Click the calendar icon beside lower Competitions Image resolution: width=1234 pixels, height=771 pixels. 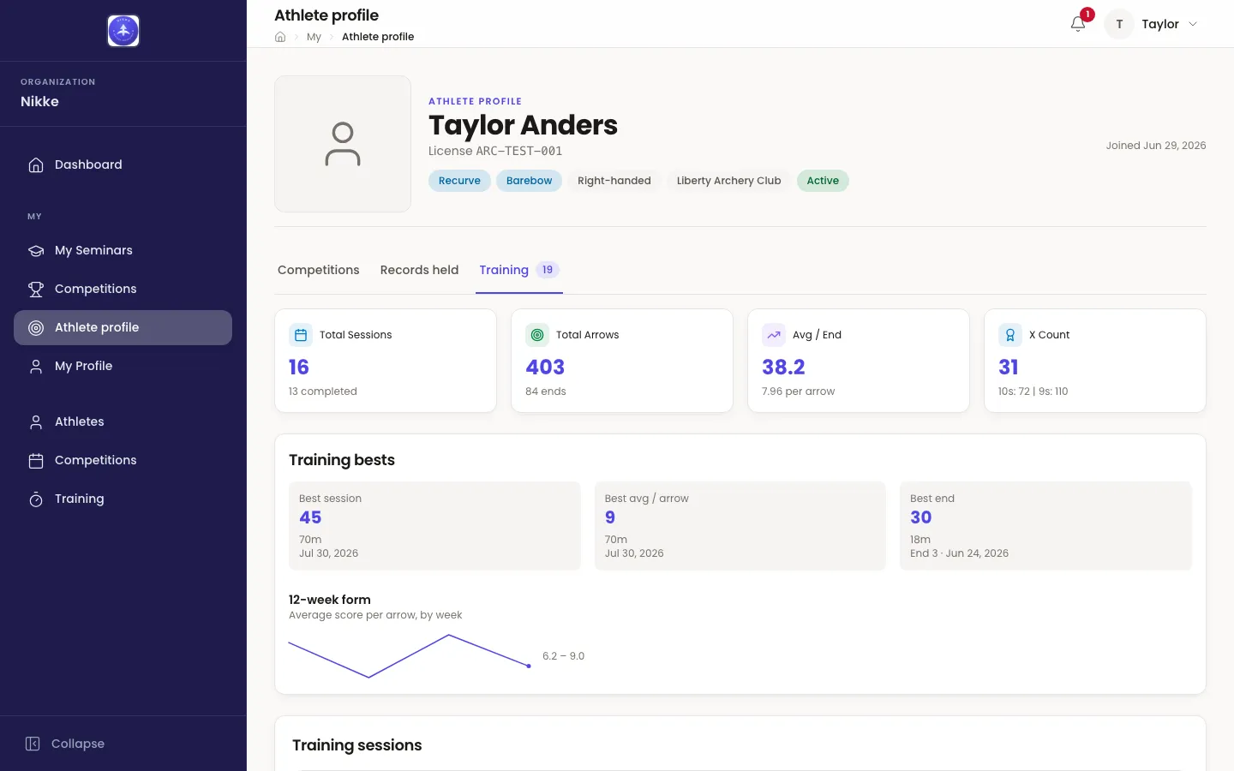coord(36,460)
